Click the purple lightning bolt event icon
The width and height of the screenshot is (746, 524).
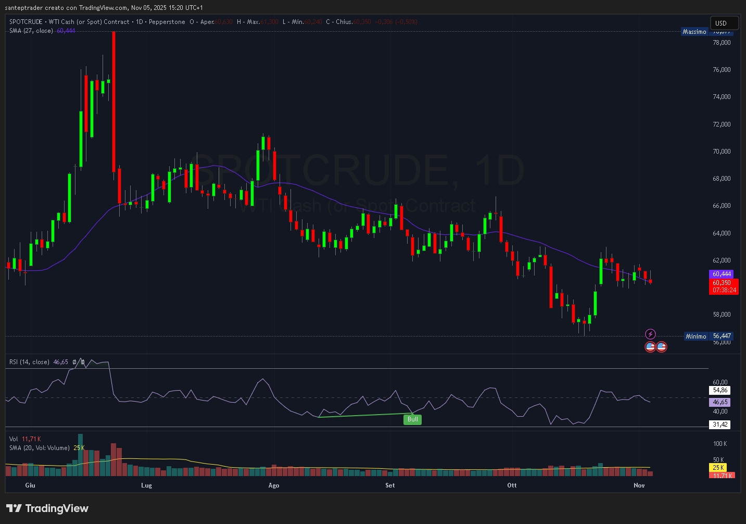pyautogui.click(x=650, y=334)
